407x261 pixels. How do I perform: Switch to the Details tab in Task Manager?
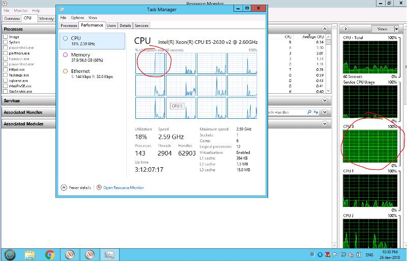tap(125, 25)
